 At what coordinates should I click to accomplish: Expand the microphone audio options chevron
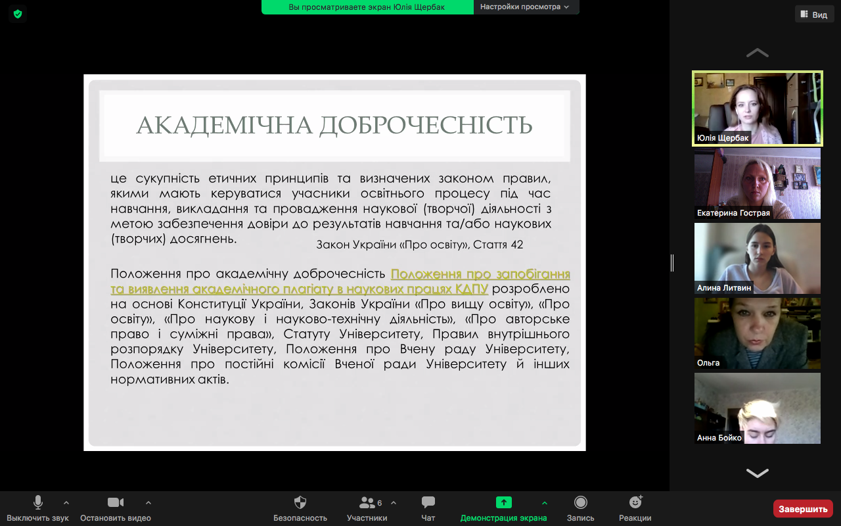66,503
